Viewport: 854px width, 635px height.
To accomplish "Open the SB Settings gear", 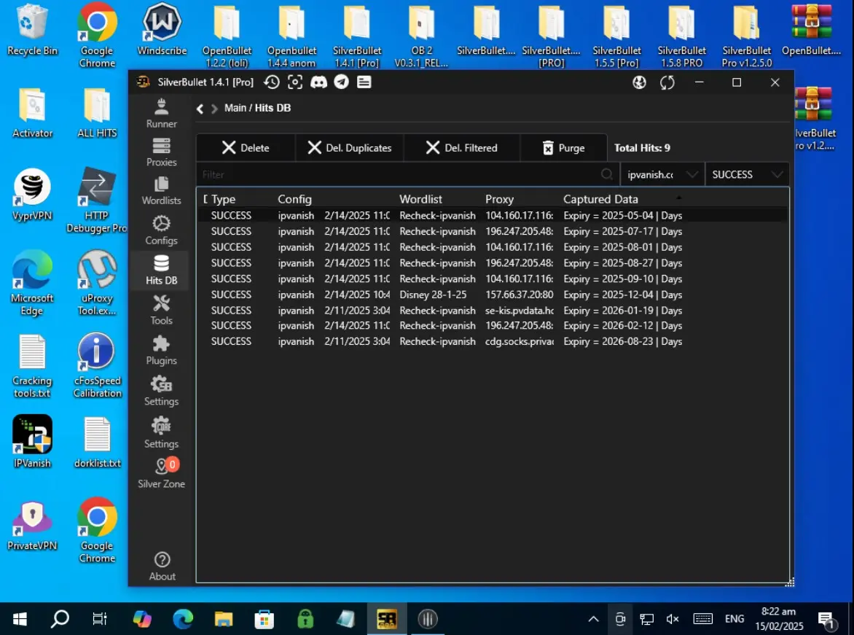I will [161, 391].
